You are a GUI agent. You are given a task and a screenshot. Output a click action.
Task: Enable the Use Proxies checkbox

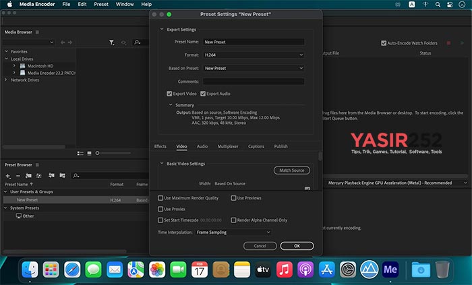160,209
